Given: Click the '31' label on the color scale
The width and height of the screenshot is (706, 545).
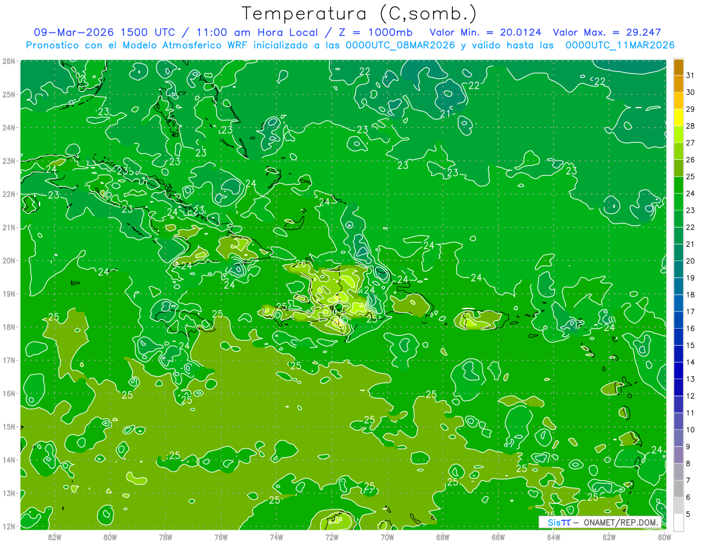Looking at the screenshot, I should coord(690,75).
